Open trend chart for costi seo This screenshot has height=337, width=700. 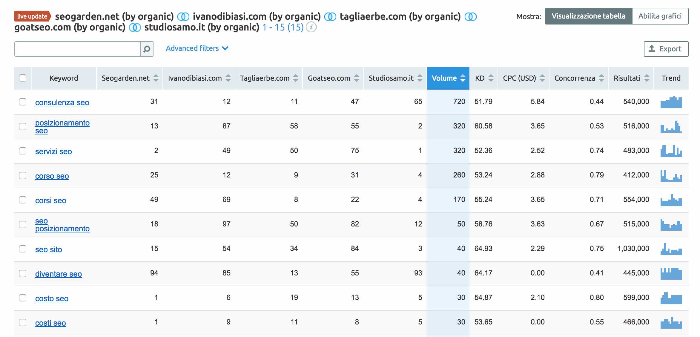(671, 323)
